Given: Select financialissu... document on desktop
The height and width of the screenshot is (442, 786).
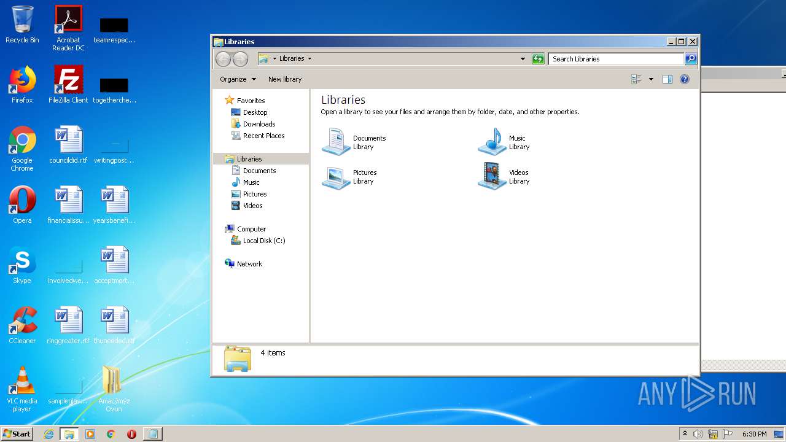Looking at the screenshot, I should pos(68,205).
